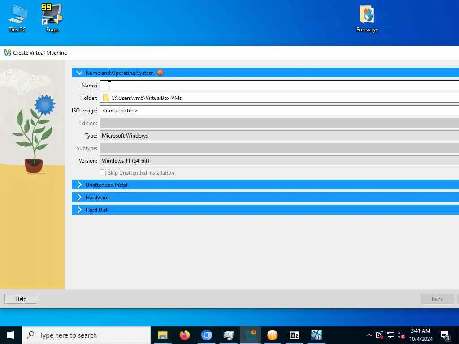This screenshot has height=344, width=459.
Task: Click the Create Virtual Machine title text
Action: tap(40, 53)
